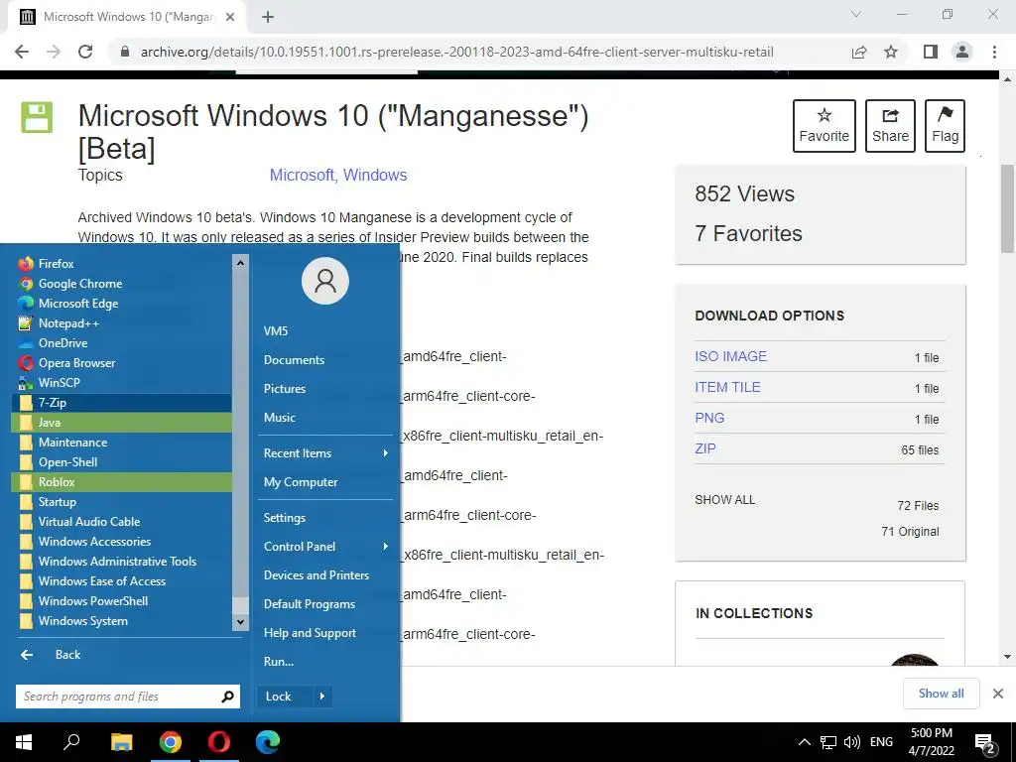Image resolution: width=1016 pixels, height=762 pixels.
Task: Open the Virtual Audio Cable folder
Action: pyautogui.click(x=122, y=522)
